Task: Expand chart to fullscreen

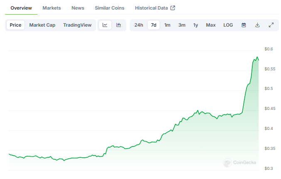Action: coord(271,25)
